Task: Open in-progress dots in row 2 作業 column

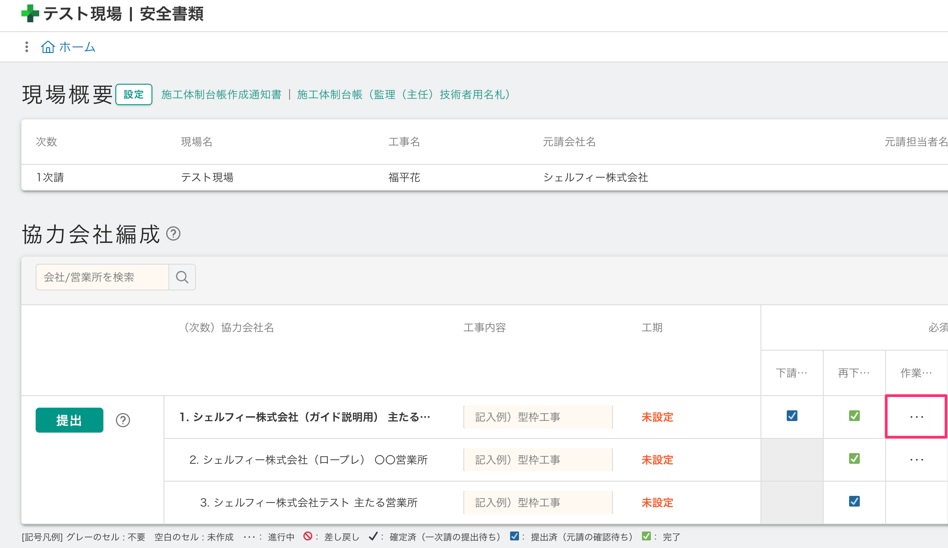Action: [916, 460]
